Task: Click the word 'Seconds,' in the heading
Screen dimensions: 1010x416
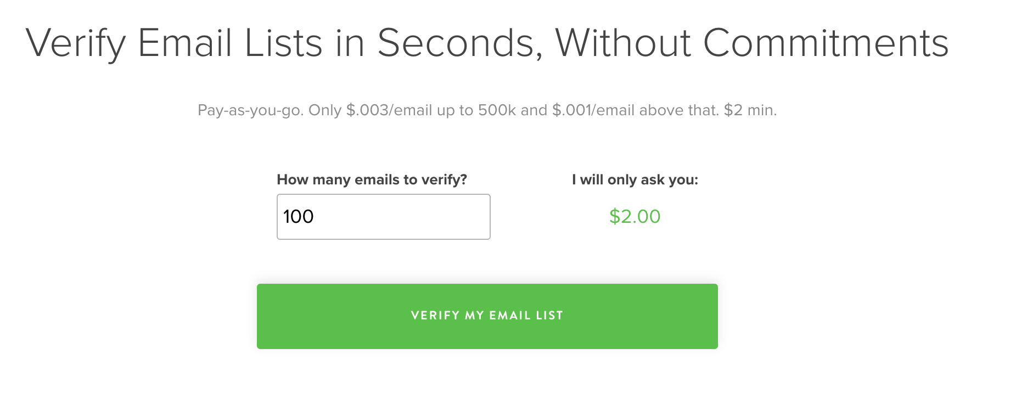Action: (x=460, y=43)
